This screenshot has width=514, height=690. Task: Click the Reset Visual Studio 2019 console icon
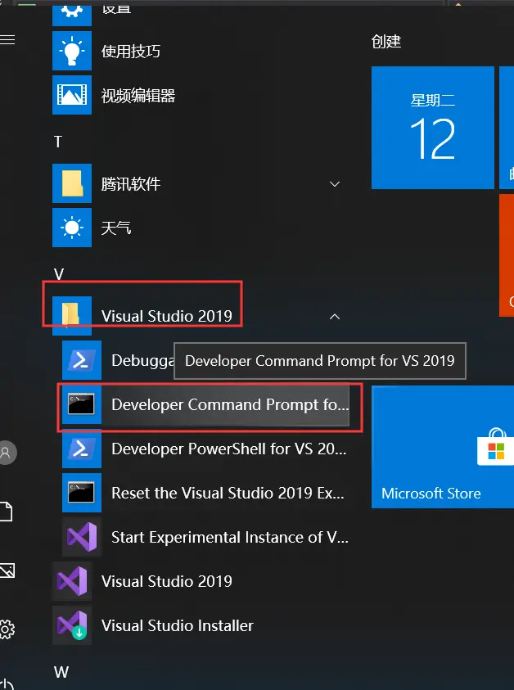point(82,493)
